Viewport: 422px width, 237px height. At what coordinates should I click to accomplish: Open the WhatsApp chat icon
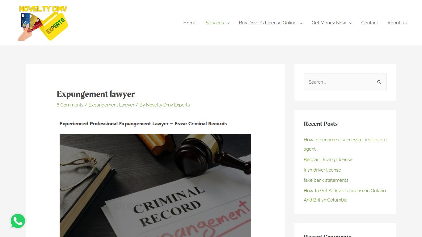coord(18,221)
